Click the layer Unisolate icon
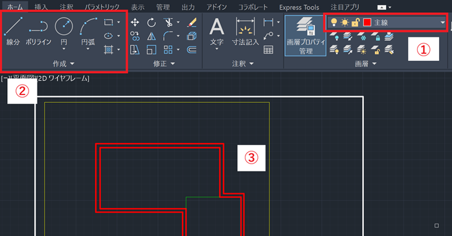Screen dimensions: 452x236 [x=348, y=50]
